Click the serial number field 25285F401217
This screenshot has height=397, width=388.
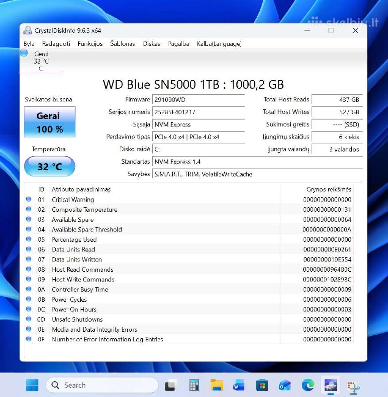(198, 112)
